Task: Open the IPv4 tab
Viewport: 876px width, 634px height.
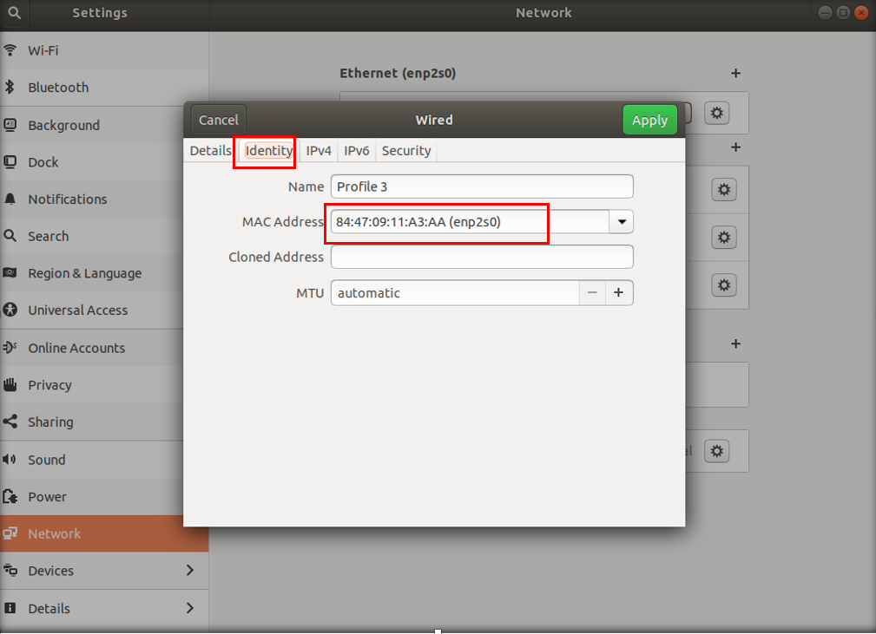Action: point(319,151)
